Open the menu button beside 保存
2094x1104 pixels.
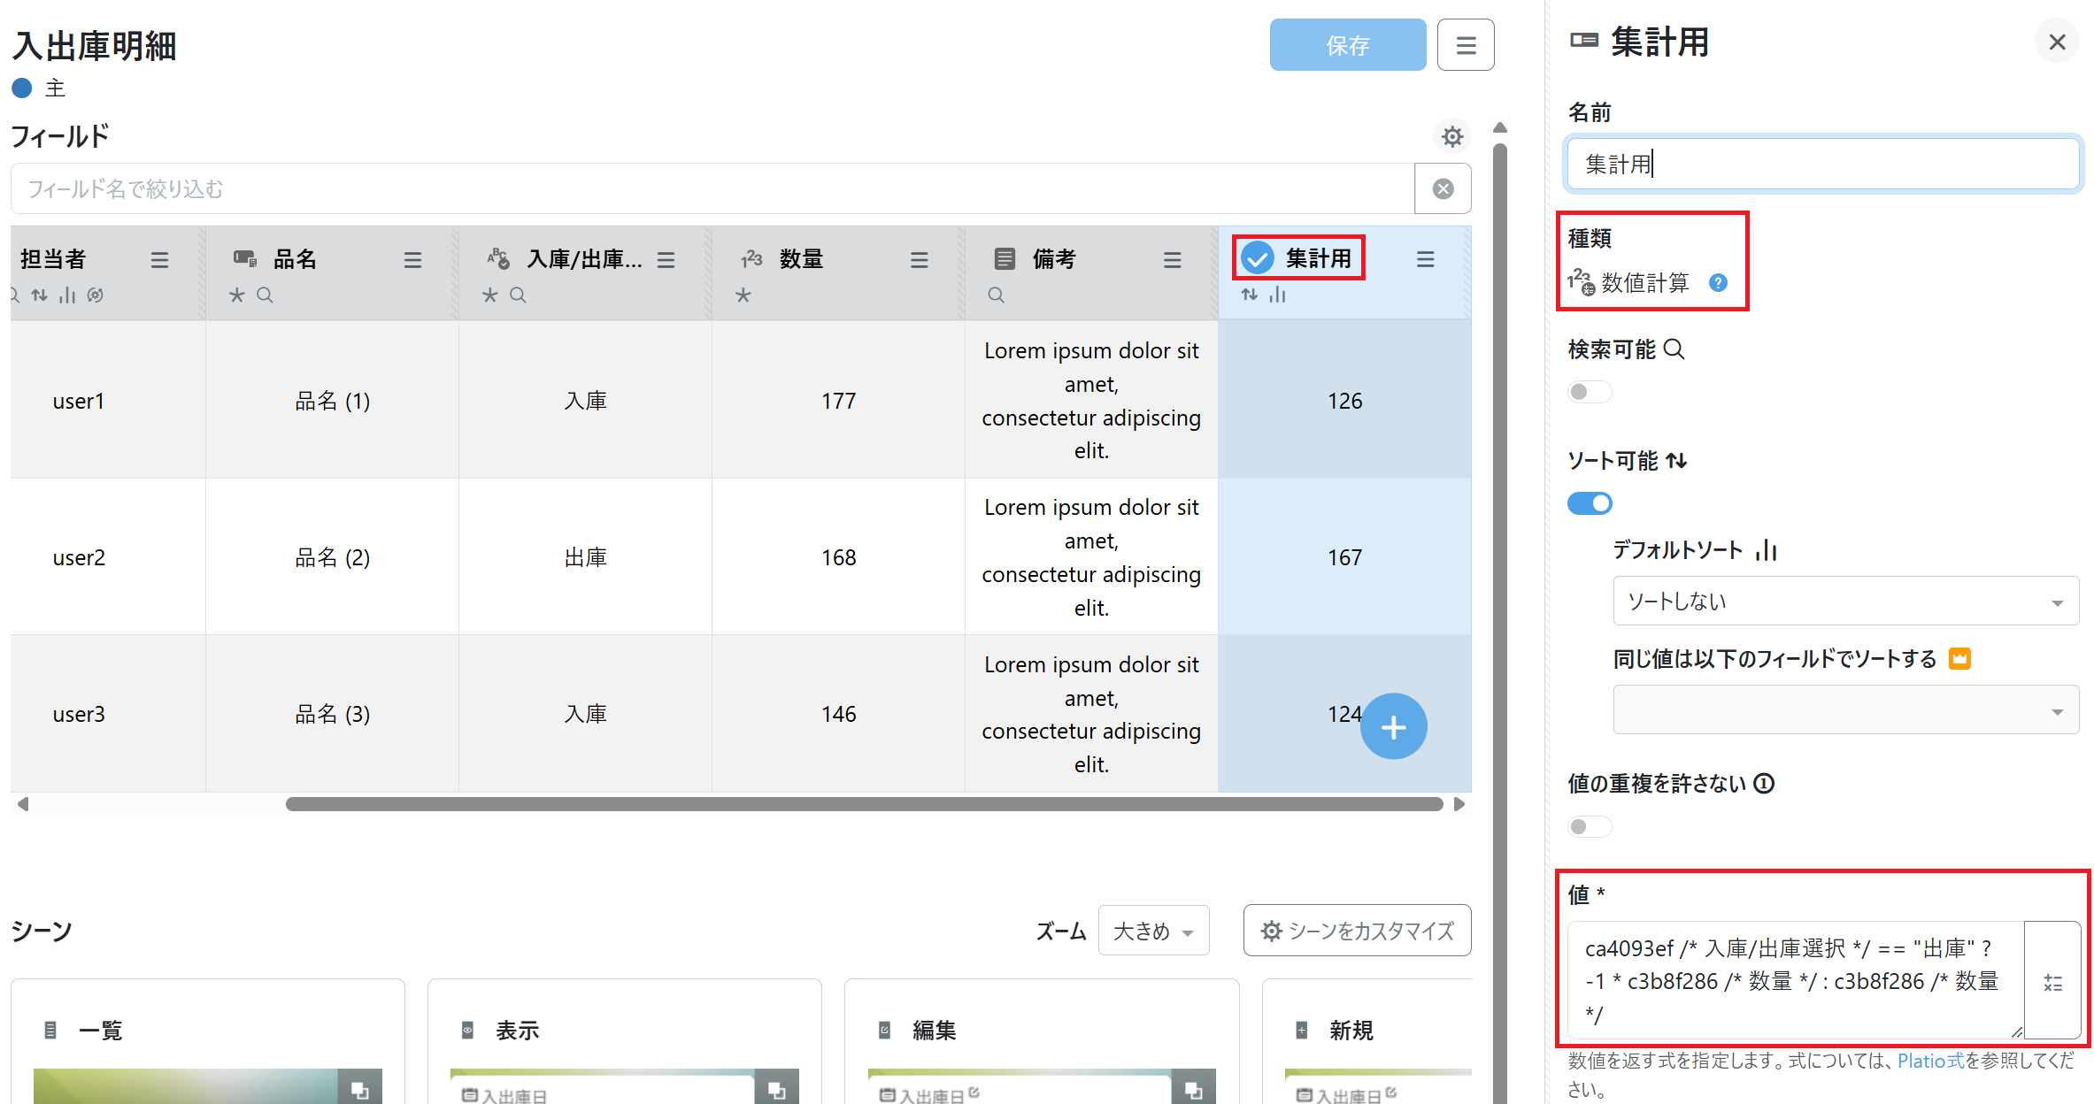pos(1466,45)
